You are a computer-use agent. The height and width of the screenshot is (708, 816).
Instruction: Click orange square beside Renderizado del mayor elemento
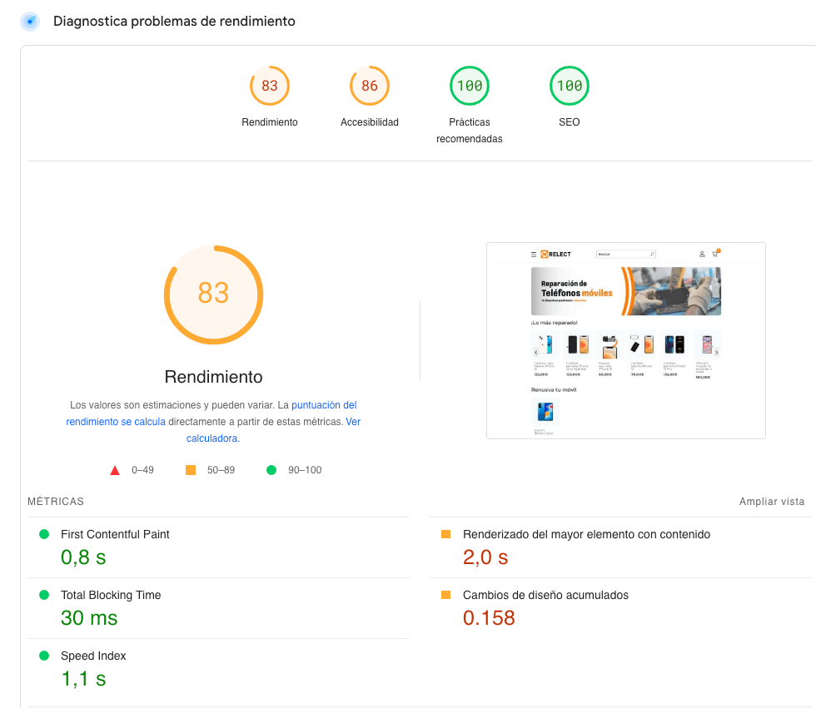point(446,534)
